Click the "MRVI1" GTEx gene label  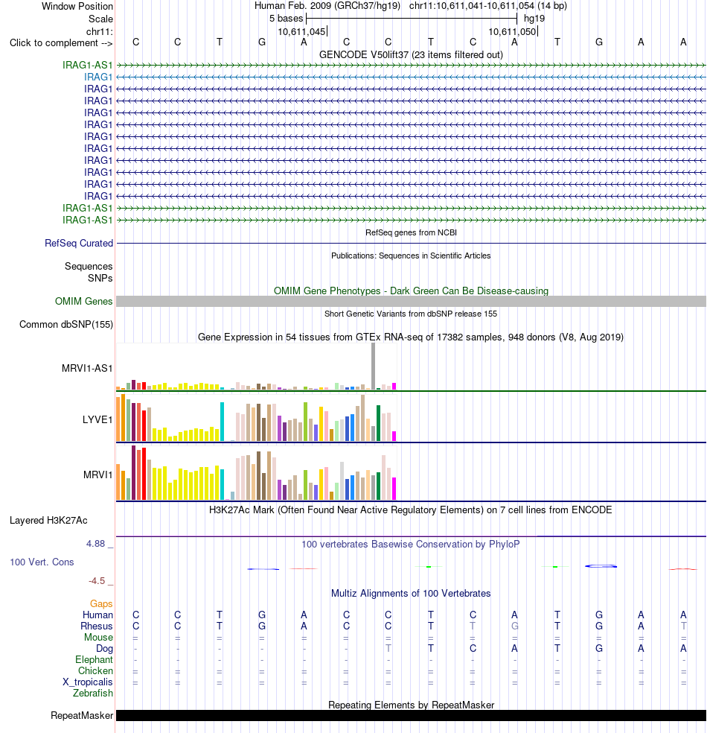(97, 475)
